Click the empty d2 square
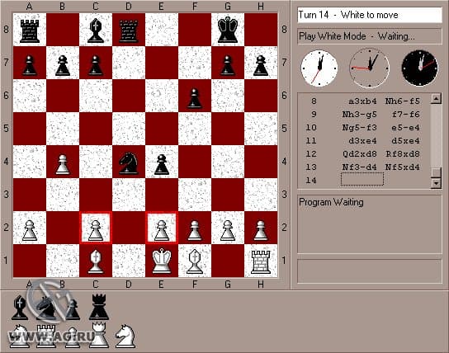The height and width of the screenshot is (353, 449). 129,228
